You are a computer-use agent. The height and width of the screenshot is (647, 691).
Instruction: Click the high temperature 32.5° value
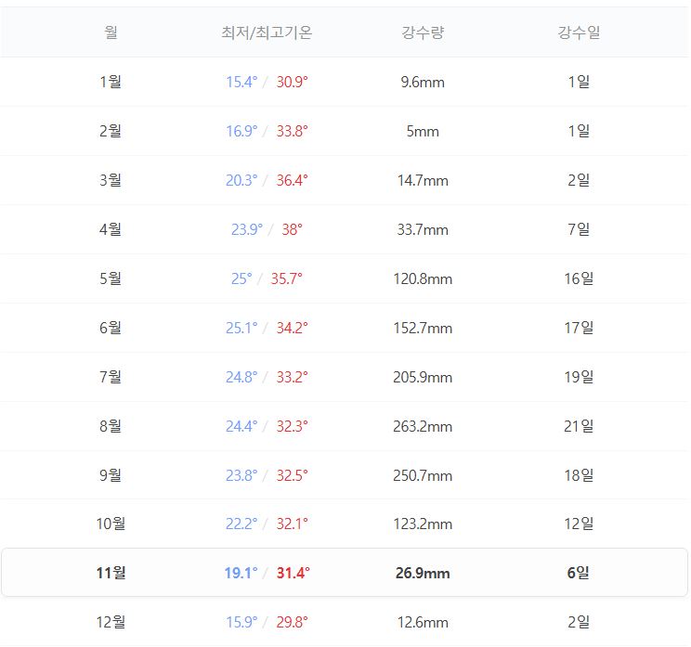pos(293,476)
